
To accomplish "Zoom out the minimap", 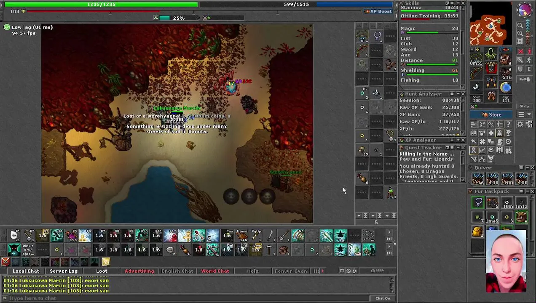I will (520, 25).
